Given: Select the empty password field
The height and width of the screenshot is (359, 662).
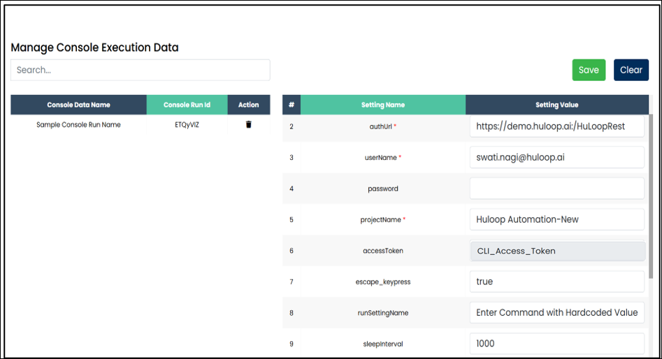Looking at the screenshot, I should click(556, 189).
